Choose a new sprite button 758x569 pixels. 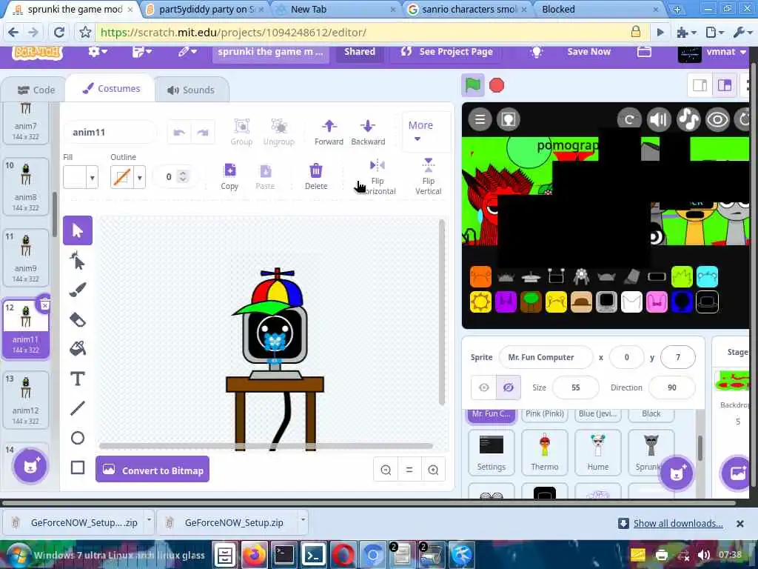click(x=677, y=473)
